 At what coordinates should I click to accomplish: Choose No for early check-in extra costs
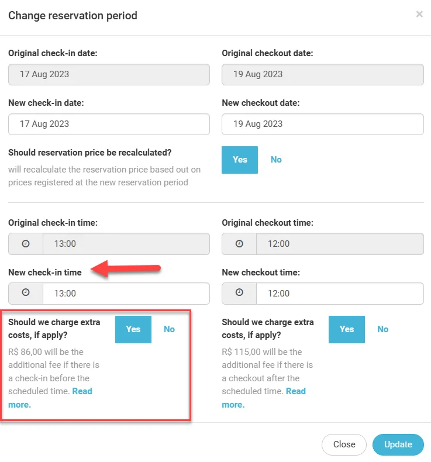pyautogui.click(x=169, y=329)
